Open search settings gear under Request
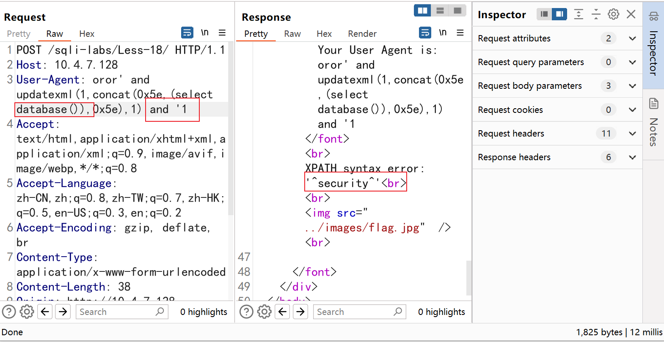 click(x=27, y=312)
